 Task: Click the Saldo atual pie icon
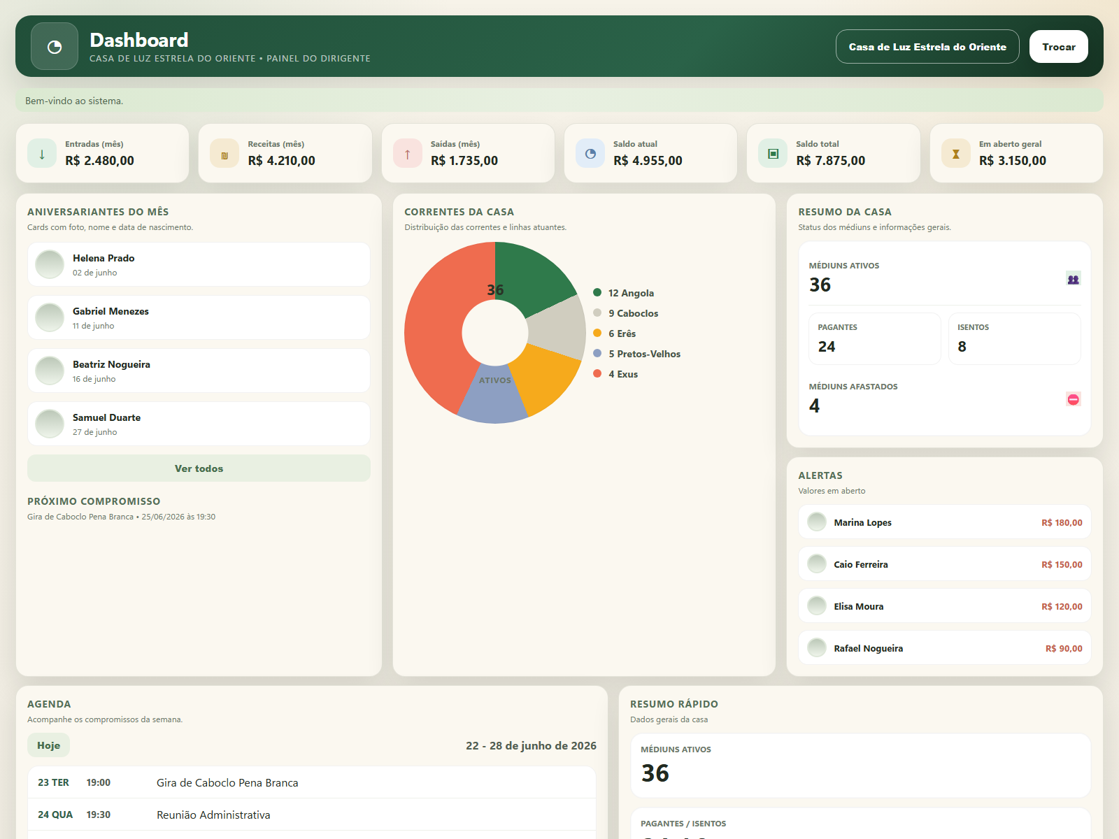[x=590, y=154]
